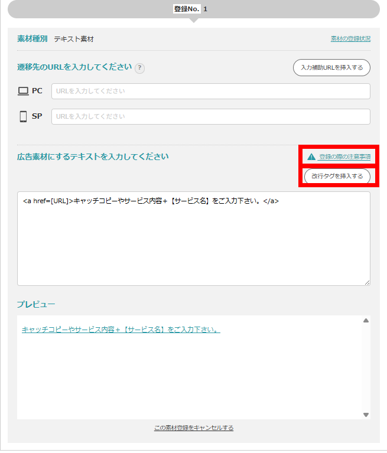Grab the textarea resize handle corner
The height and width of the screenshot is (453, 387).
click(x=367, y=282)
